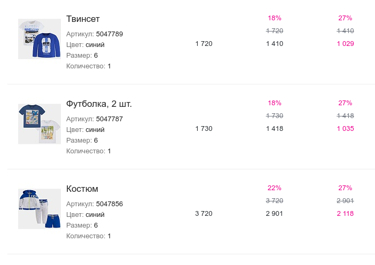
Task: Click the 27% discount label for Футболка
Action: click(345, 103)
